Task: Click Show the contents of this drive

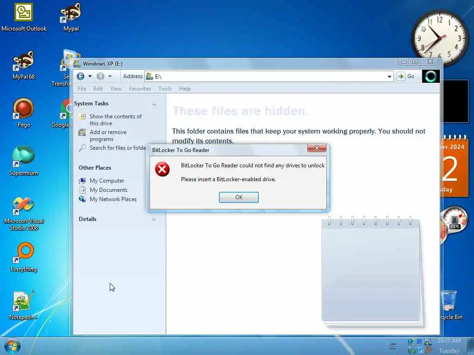Action: pos(115,120)
